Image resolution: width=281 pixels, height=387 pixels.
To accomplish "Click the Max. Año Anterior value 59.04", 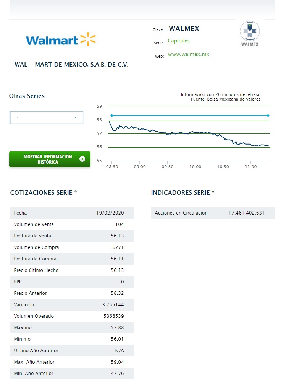I will (x=117, y=362).
